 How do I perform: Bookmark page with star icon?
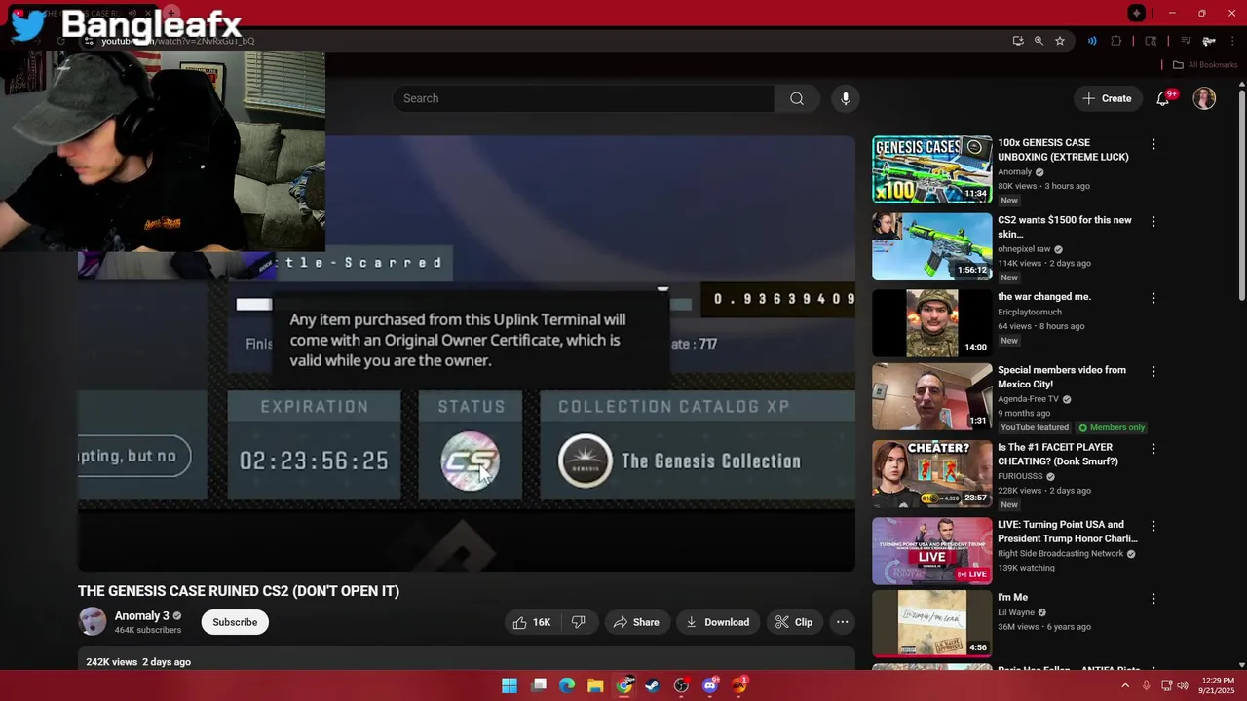coord(1060,41)
